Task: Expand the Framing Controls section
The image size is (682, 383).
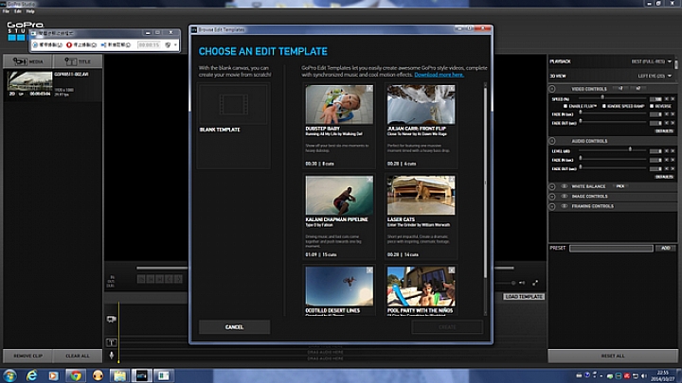Action: point(552,206)
